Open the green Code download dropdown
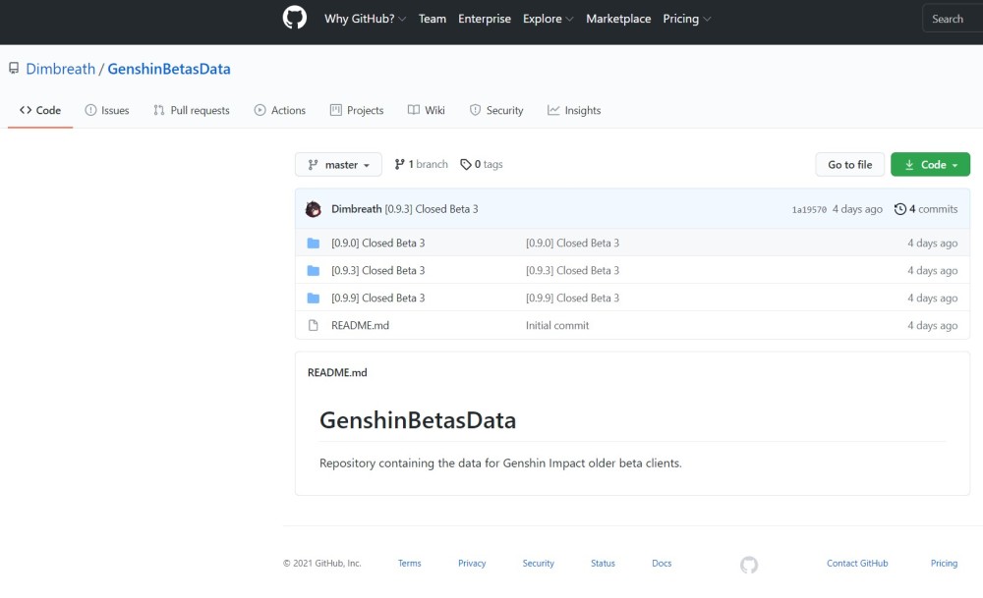The height and width of the screenshot is (598, 983). click(930, 165)
